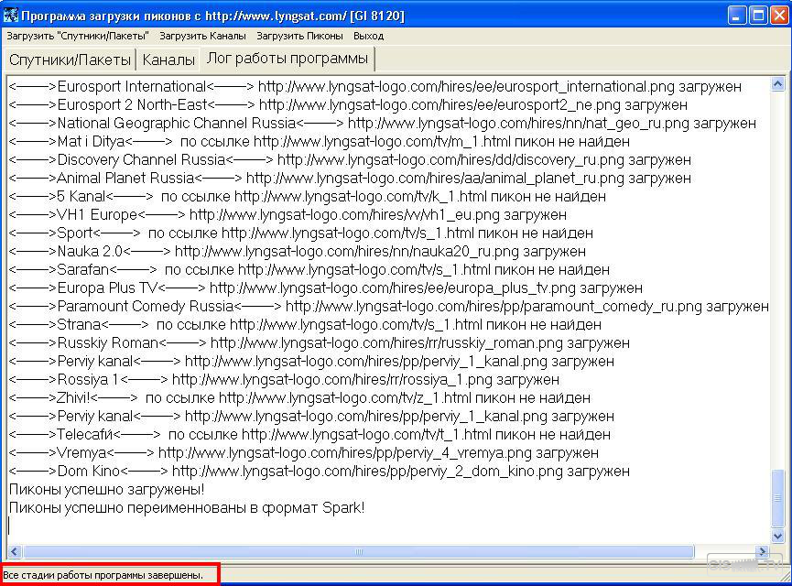Click the Rossiya 1 log line
792x586 pixels.
coord(284,379)
